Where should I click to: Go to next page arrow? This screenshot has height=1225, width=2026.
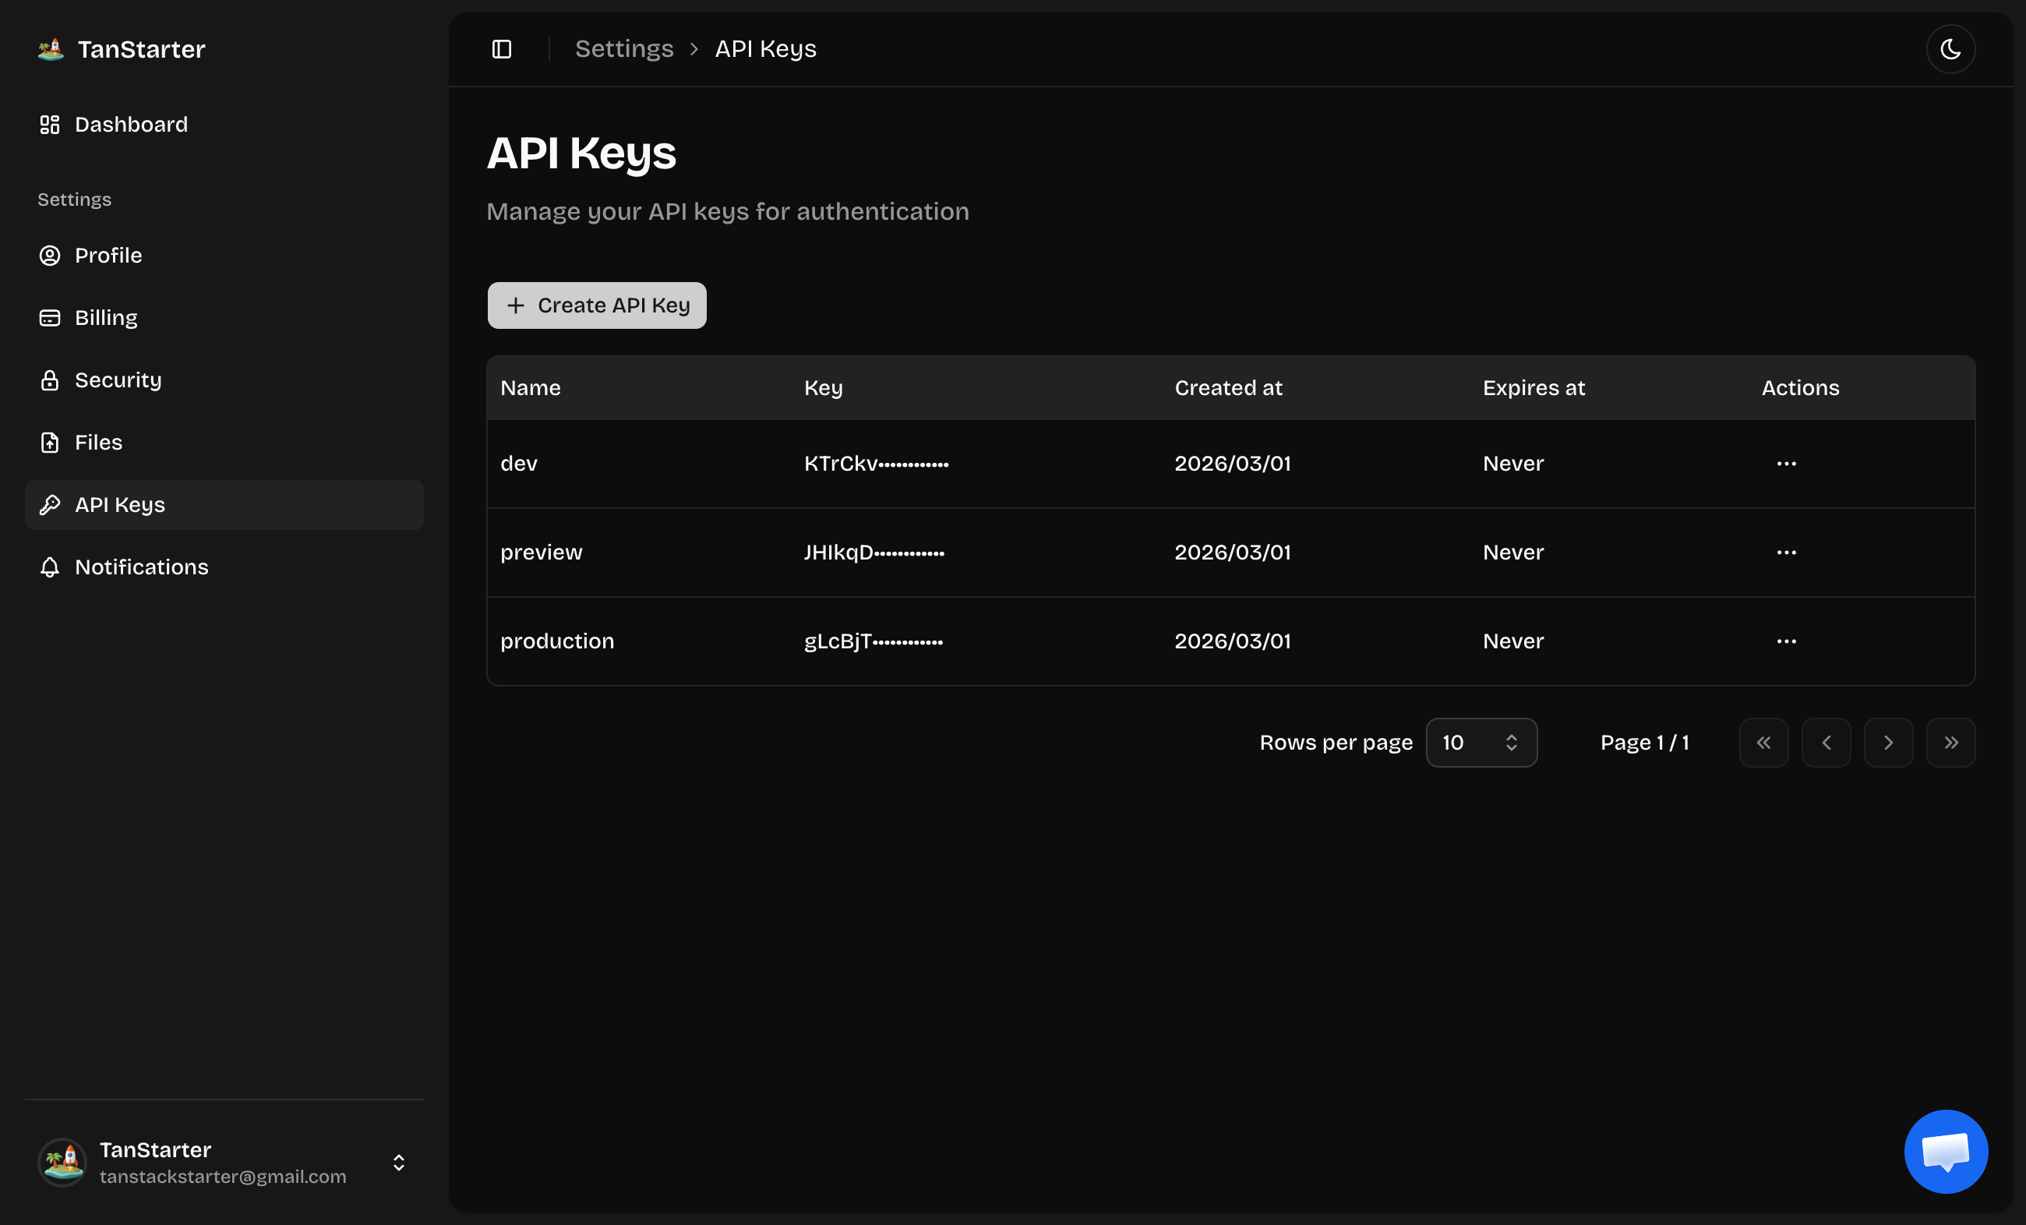tap(1888, 743)
